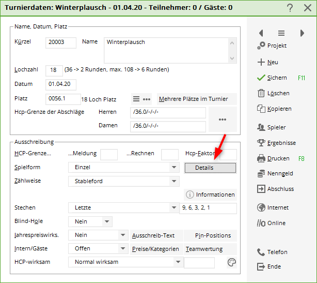Expand the Spielform dropdown
This screenshot has height=283, width=317.
coord(174,168)
